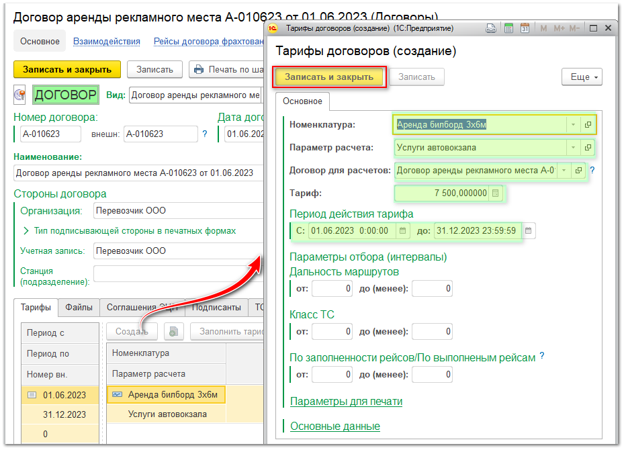Screen dimensions: 624x450
Task: Open the calendar picker for the до: date
Action: click(530, 231)
